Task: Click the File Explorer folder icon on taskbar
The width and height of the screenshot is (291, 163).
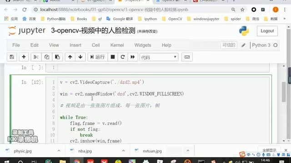Action: pyautogui.click(x=63, y=161)
